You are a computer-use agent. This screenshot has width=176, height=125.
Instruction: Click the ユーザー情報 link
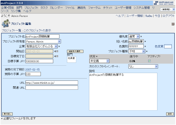[x=135, y=16]
